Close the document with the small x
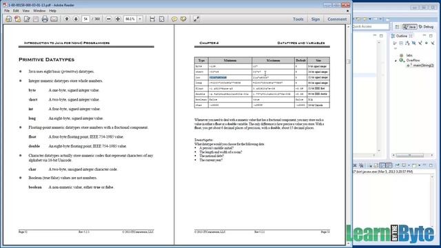 click(x=347, y=11)
